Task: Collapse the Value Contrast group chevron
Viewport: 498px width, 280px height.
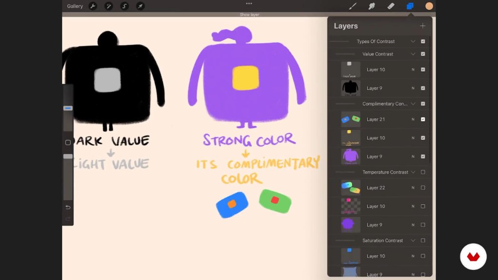Action: click(413, 54)
